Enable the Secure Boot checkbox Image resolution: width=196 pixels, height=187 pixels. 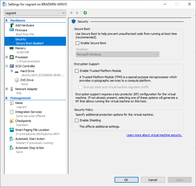[77, 43]
